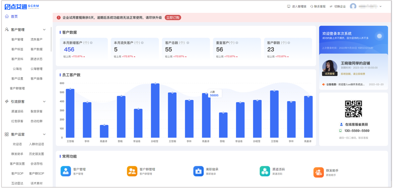Click help icon next to 重复客户

point(237,43)
